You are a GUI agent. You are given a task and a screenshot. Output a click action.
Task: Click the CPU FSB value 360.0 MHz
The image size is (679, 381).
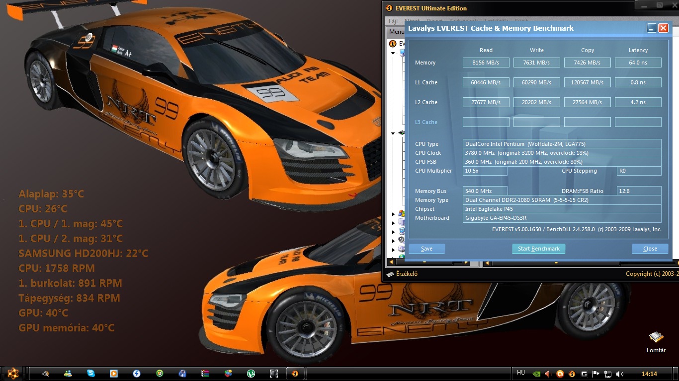click(562, 162)
